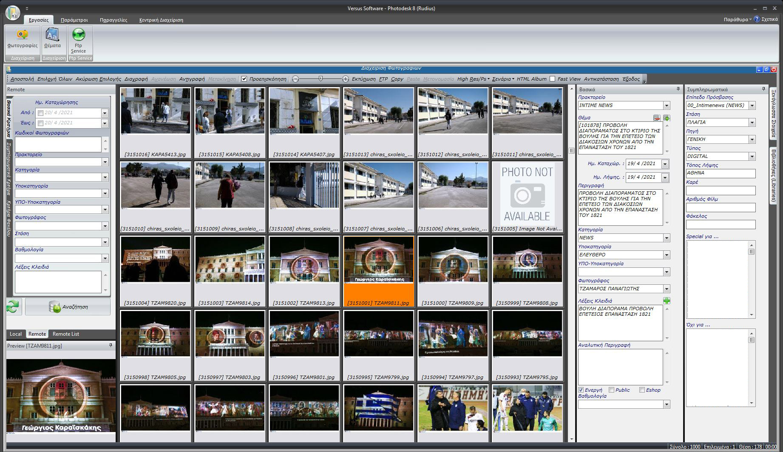Viewport: 783px width, 452px height.
Task: Add keyword with Λέξεις Κλειδιά plus icon
Action: pos(667,301)
